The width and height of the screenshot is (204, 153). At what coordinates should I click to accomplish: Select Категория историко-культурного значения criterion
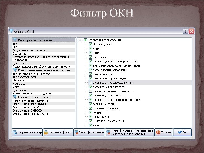tap(44, 57)
